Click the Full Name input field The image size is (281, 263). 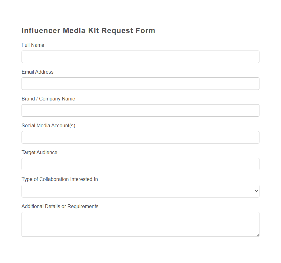140,57
